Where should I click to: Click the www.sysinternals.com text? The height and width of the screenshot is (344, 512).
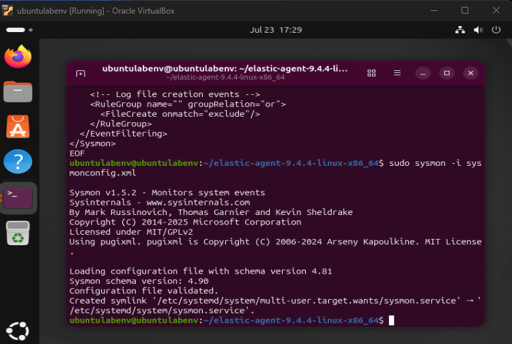(198, 202)
